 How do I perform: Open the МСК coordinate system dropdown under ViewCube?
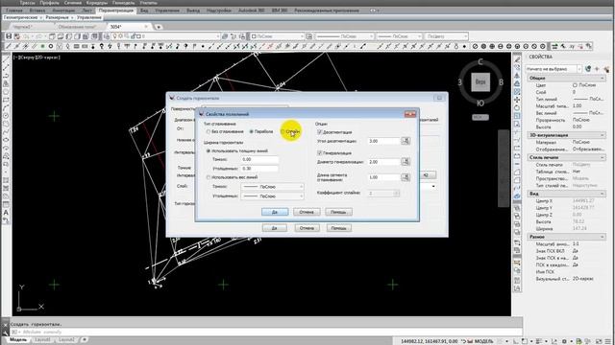point(480,117)
